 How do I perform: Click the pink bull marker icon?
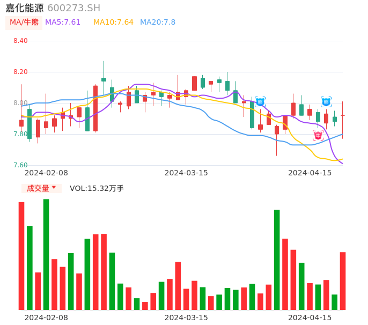pyautogui.click(x=318, y=135)
